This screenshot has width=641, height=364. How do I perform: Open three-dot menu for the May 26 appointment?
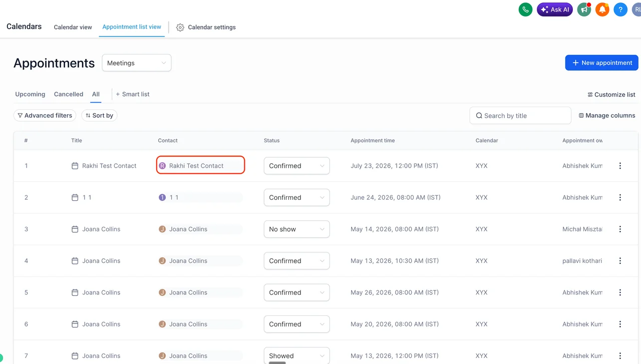tap(620, 292)
